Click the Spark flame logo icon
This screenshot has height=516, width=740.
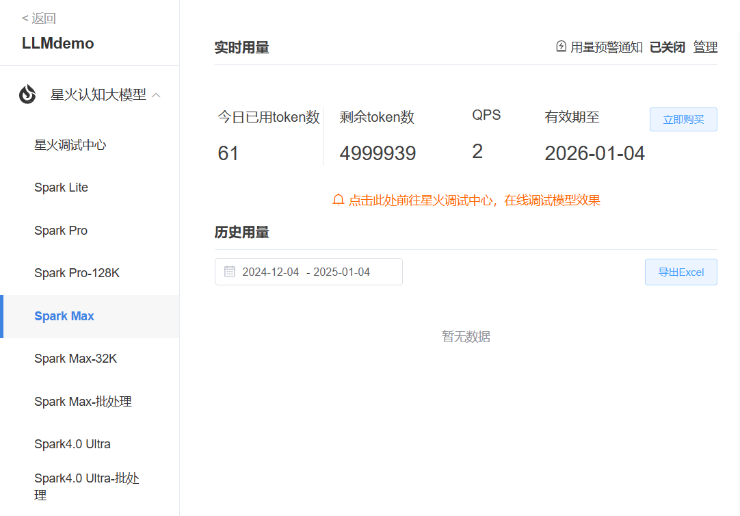[27, 94]
